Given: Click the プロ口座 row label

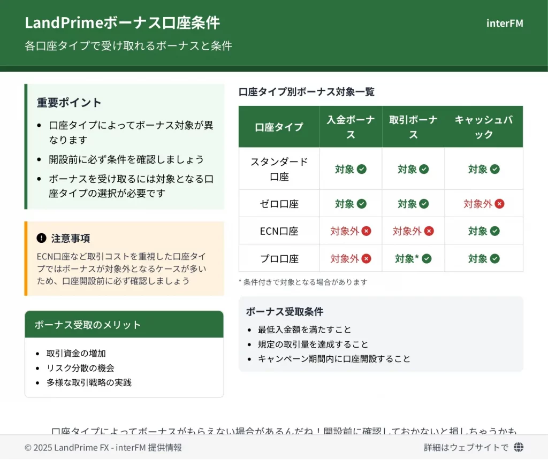Looking at the screenshot, I should coord(279,259).
